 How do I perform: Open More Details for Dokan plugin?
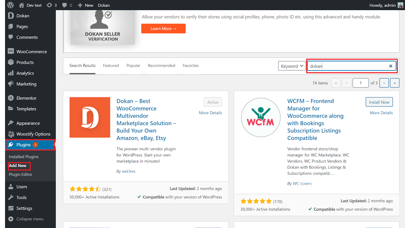click(210, 113)
